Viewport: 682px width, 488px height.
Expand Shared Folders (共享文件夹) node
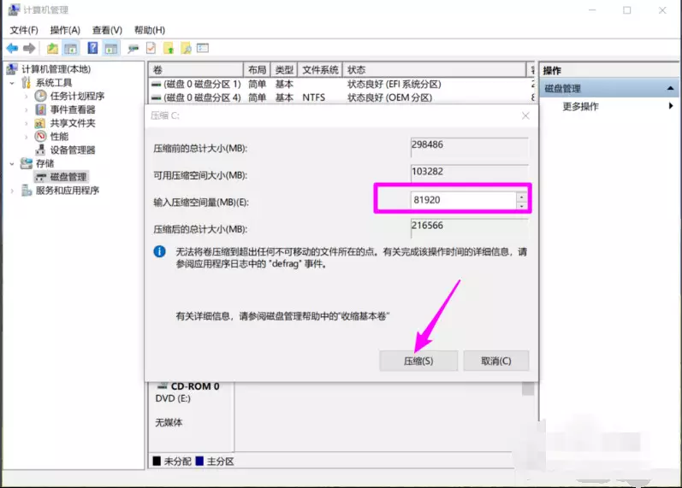27,123
